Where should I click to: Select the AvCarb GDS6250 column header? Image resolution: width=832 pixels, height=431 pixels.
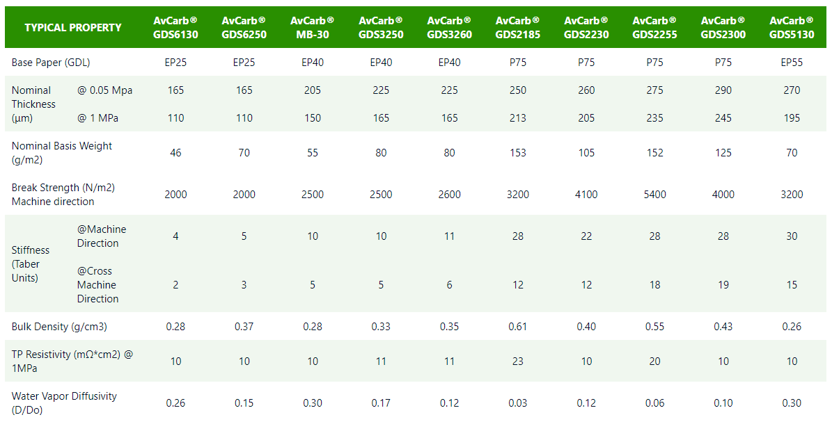pyautogui.click(x=244, y=28)
